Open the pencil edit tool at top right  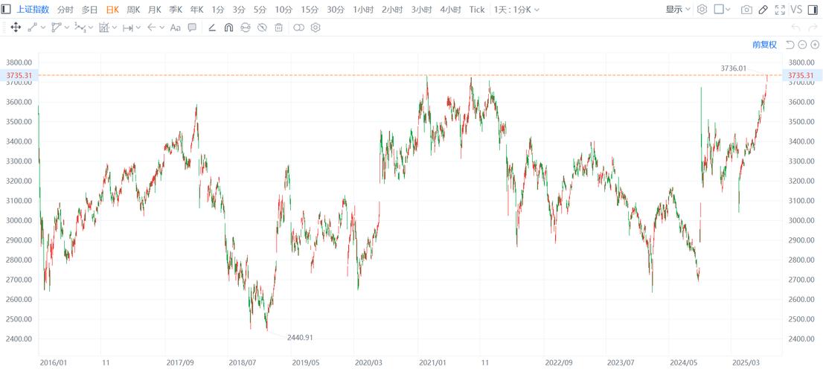coord(763,10)
